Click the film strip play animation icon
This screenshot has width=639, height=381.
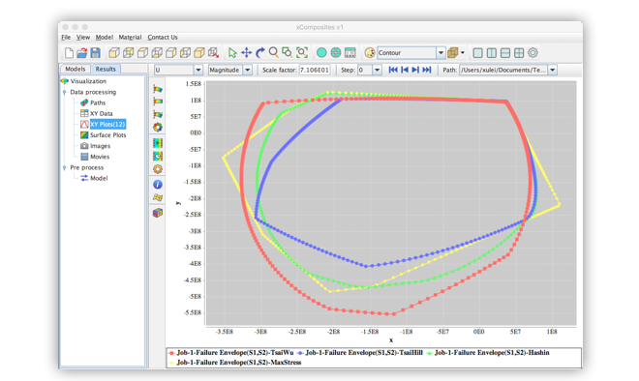coord(158,143)
